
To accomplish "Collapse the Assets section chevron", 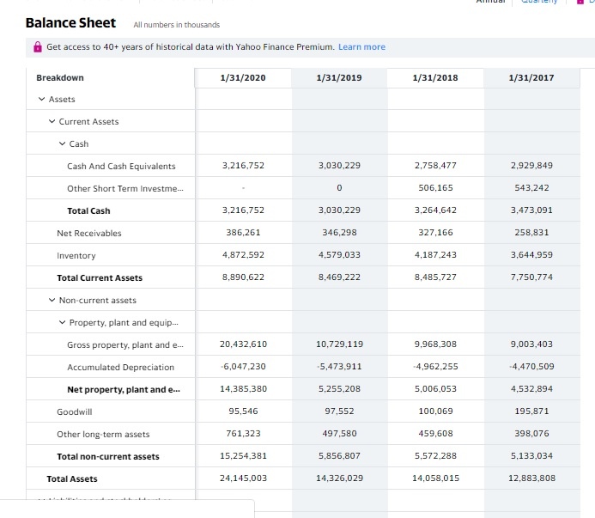I will (42, 99).
